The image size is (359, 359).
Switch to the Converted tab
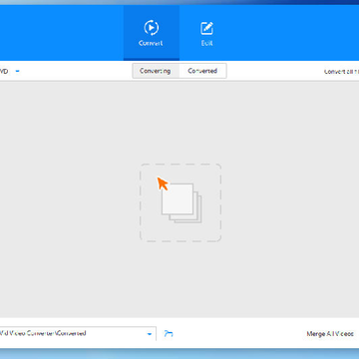202,71
